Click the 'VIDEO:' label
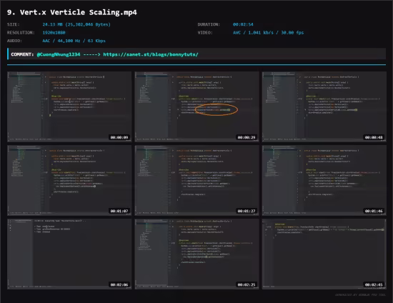Image resolution: width=393 pixels, height=303 pixels. coord(205,33)
